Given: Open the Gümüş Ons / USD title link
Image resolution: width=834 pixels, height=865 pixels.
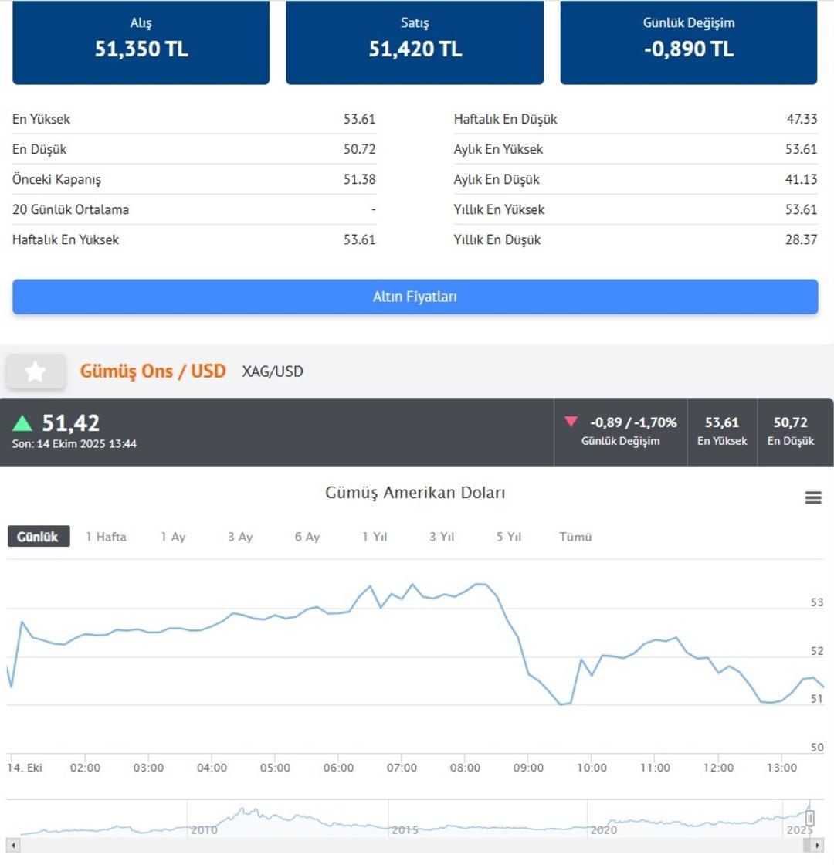Looking at the screenshot, I should (153, 371).
